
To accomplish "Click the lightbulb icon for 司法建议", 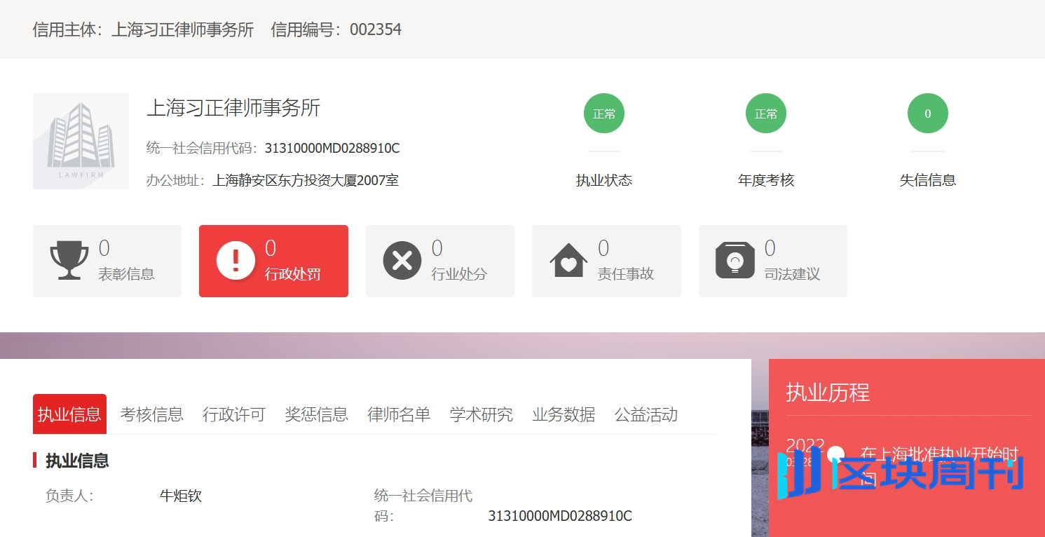I will tap(735, 260).
